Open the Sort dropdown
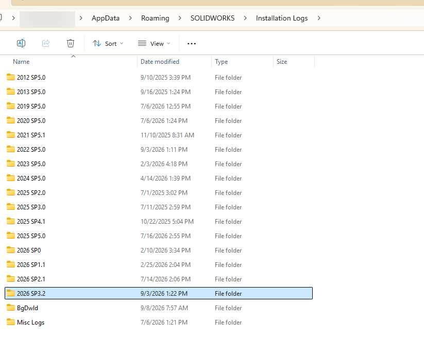This screenshot has width=424, height=340. click(108, 44)
